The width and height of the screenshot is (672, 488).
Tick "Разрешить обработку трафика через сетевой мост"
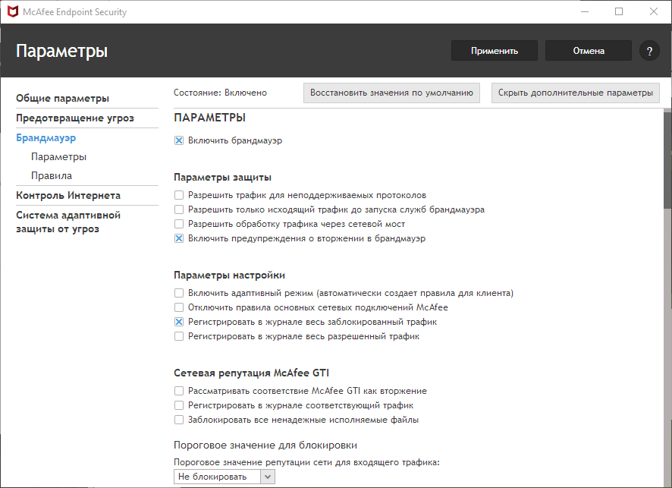pos(179,224)
